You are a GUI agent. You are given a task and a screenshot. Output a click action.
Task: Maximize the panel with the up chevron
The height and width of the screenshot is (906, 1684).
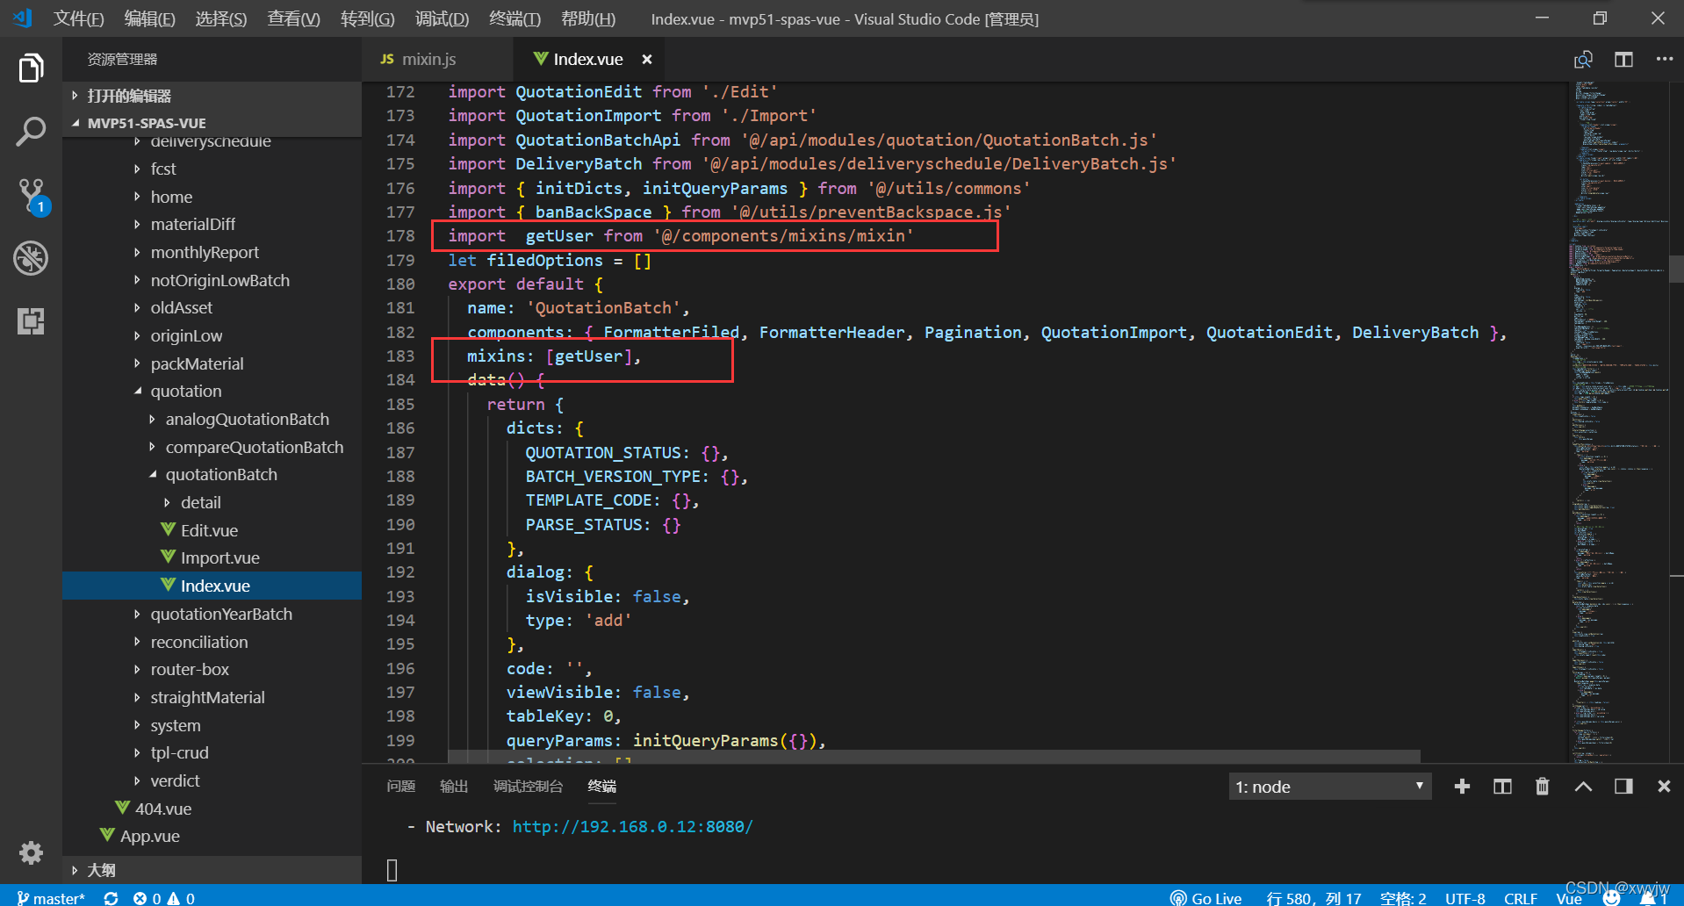[x=1583, y=786]
